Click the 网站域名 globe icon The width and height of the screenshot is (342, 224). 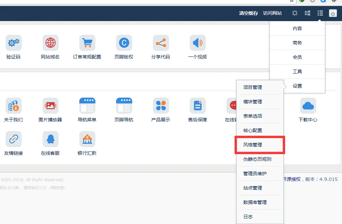(x=51, y=43)
